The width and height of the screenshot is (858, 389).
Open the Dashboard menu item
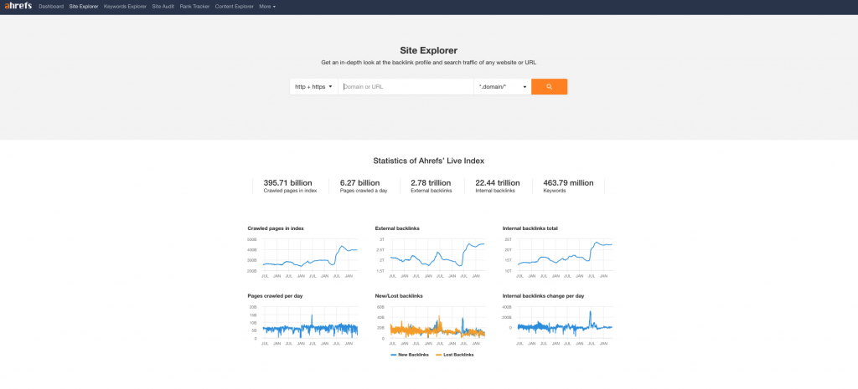coord(51,7)
